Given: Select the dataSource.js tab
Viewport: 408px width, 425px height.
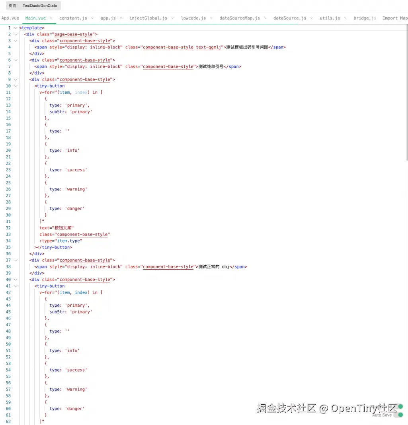Looking at the screenshot, I should (x=290, y=18).
